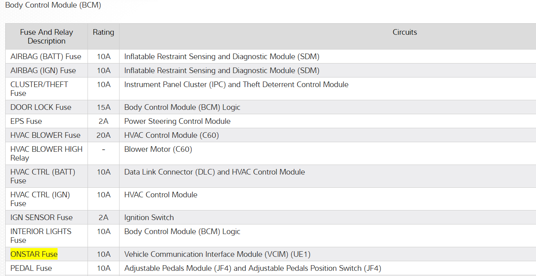This screenshot has width=536, height=276.
Task: Select the PEDAL Fuse row label
Action: coord(31,268)
